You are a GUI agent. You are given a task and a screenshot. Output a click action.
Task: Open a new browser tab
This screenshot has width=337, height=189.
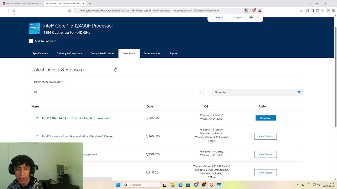pos(90,3)
